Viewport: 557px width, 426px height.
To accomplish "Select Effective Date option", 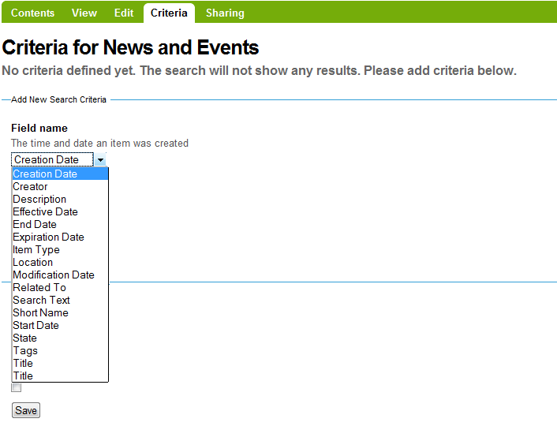I will tap(45, 212).
